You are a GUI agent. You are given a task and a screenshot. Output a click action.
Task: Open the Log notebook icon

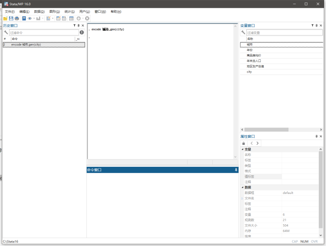(x=24, y=19)
